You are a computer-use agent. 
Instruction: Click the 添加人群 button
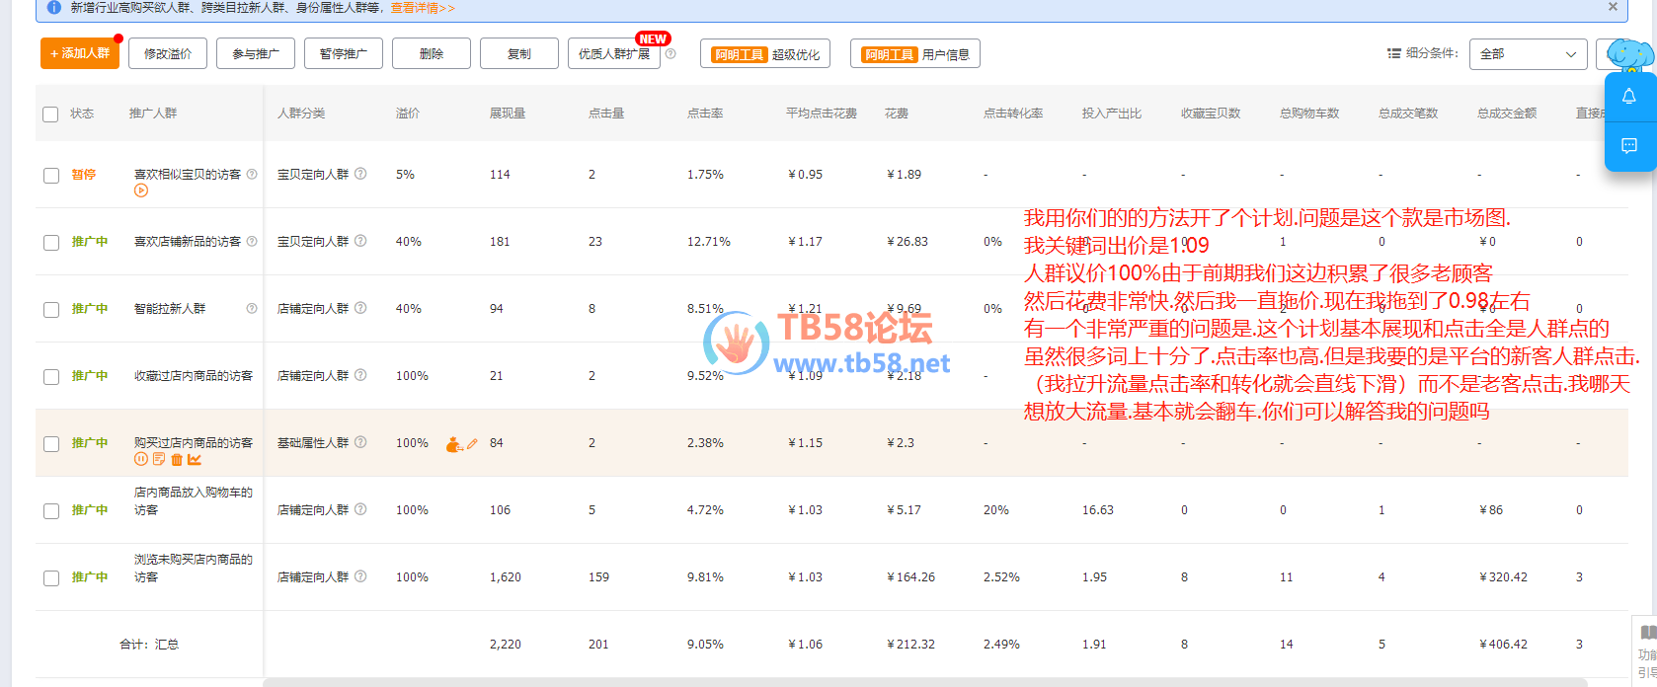80,53
